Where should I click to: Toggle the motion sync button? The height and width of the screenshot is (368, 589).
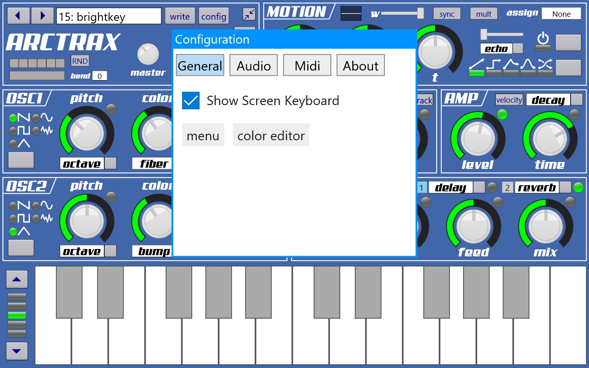coord(447,14)
